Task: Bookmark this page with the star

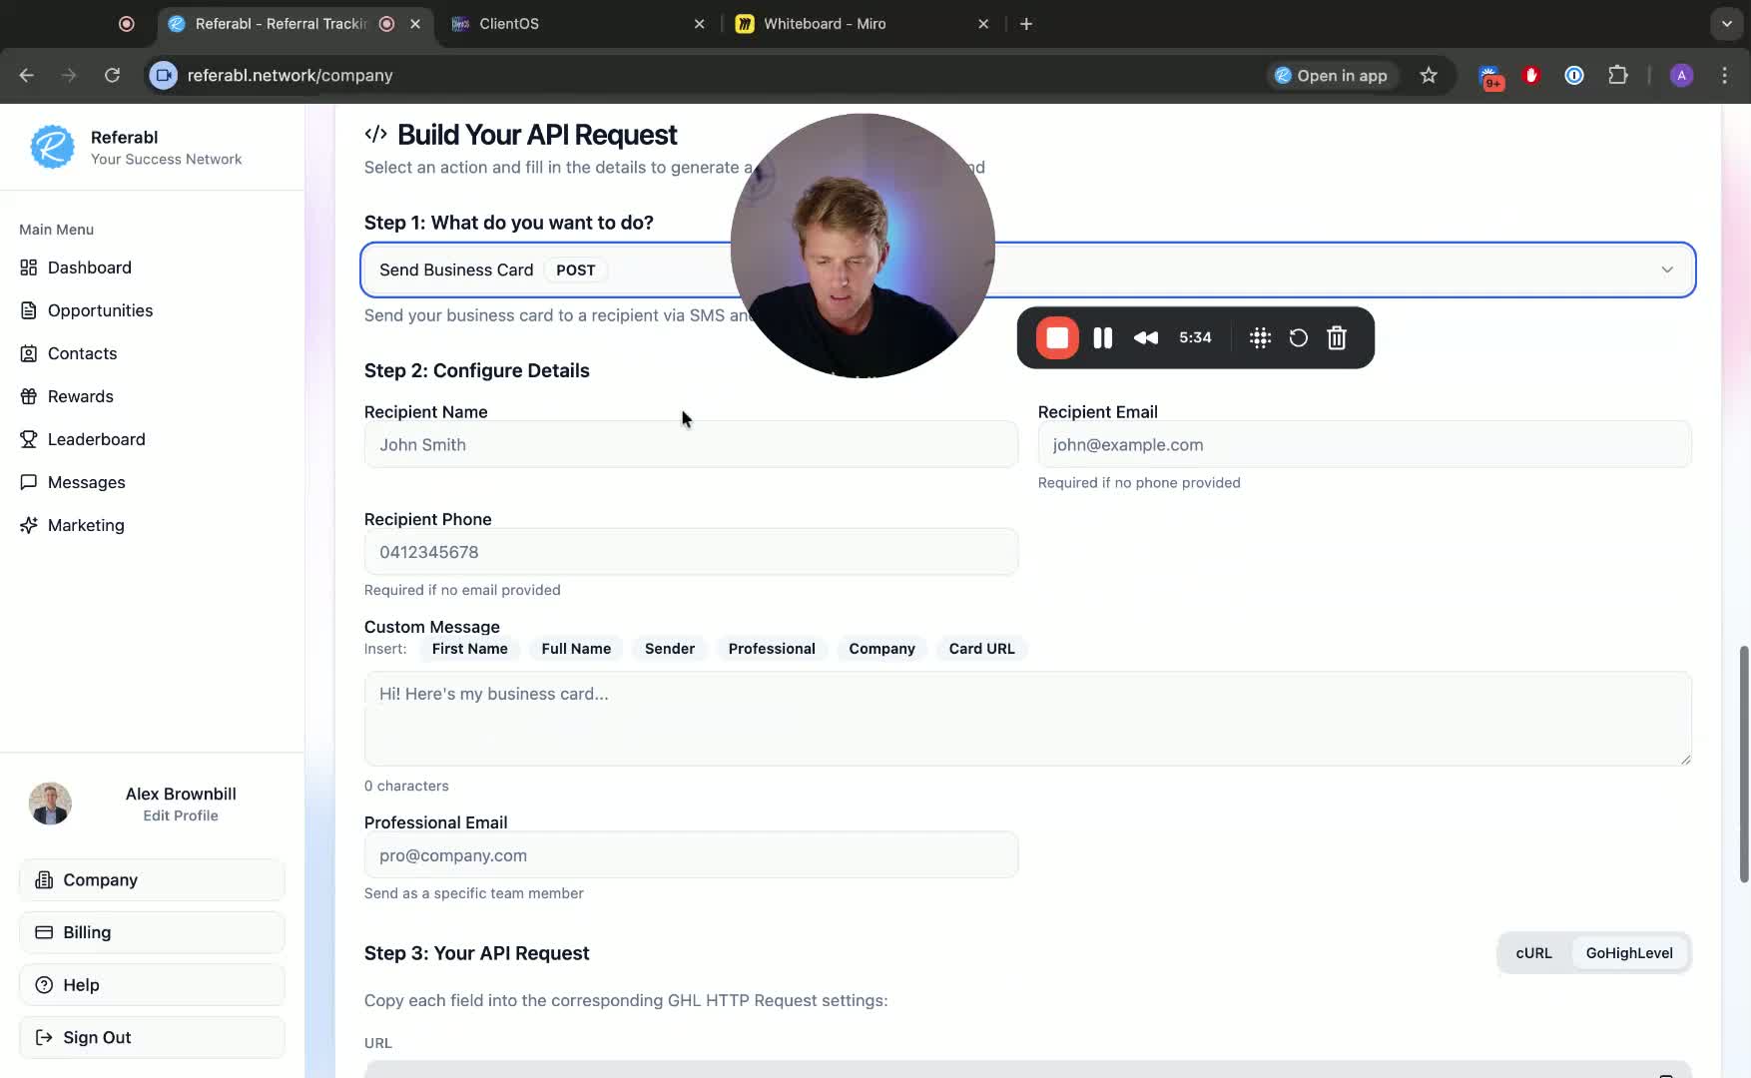Action: [1429, 75]
